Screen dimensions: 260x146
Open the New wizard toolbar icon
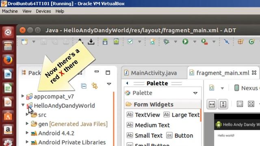point(24,42)
